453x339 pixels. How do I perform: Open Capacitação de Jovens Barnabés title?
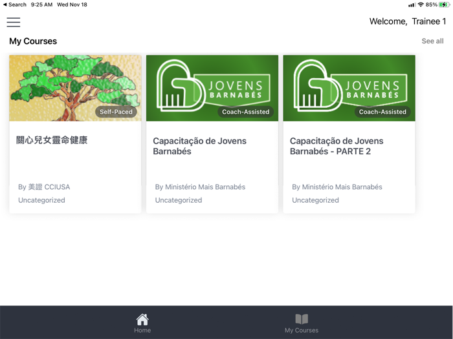coord(199,146)
